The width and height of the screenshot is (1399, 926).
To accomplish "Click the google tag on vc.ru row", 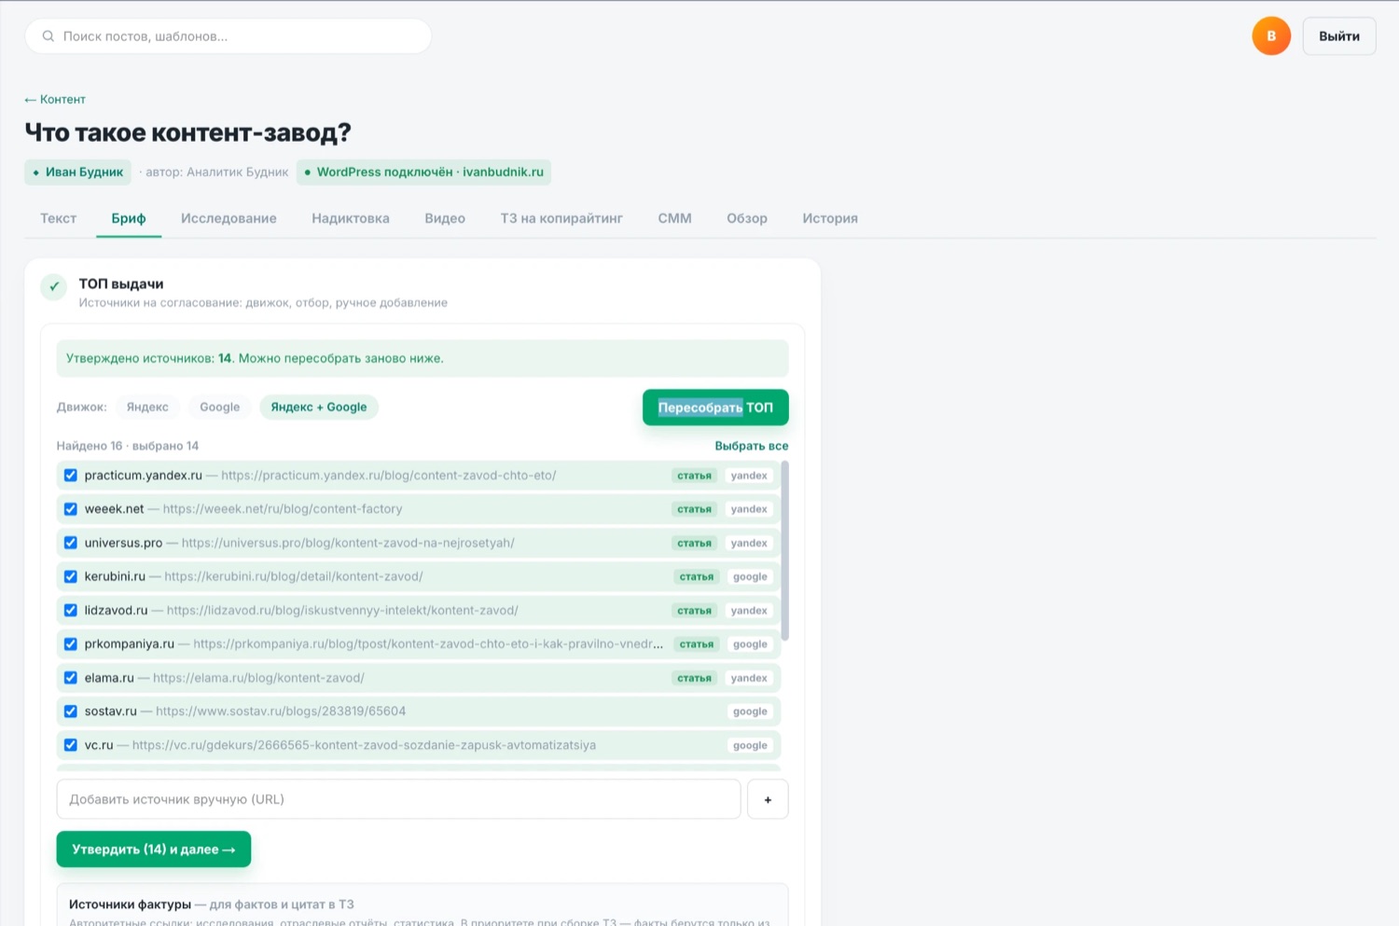I will [x=750, y=745].
